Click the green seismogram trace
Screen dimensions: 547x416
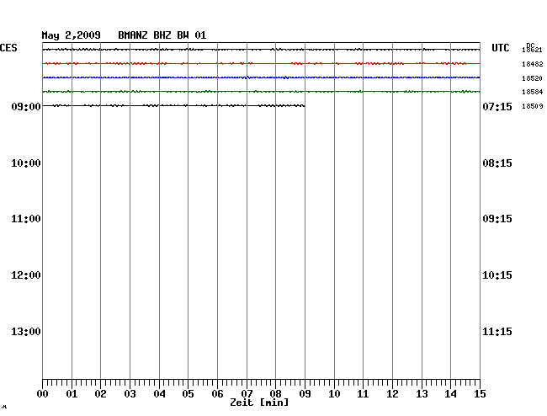tap(261, 92)
